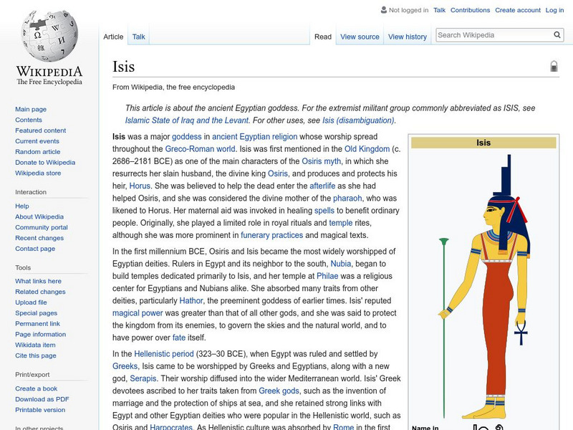Open Greco-Roman world link

[201, 149]
